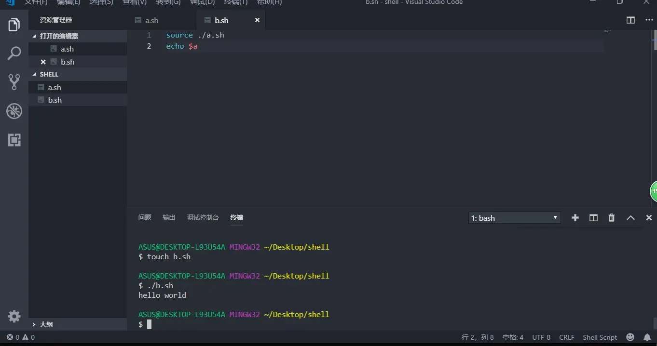Image resolution: width=657 pixels, height=346 pixels.
Task: Open notifications bell in status bar
Action: tap(647, 337)
